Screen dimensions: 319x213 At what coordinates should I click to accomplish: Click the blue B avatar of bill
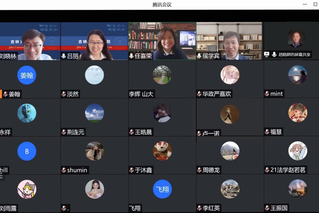tap(27, 151)
